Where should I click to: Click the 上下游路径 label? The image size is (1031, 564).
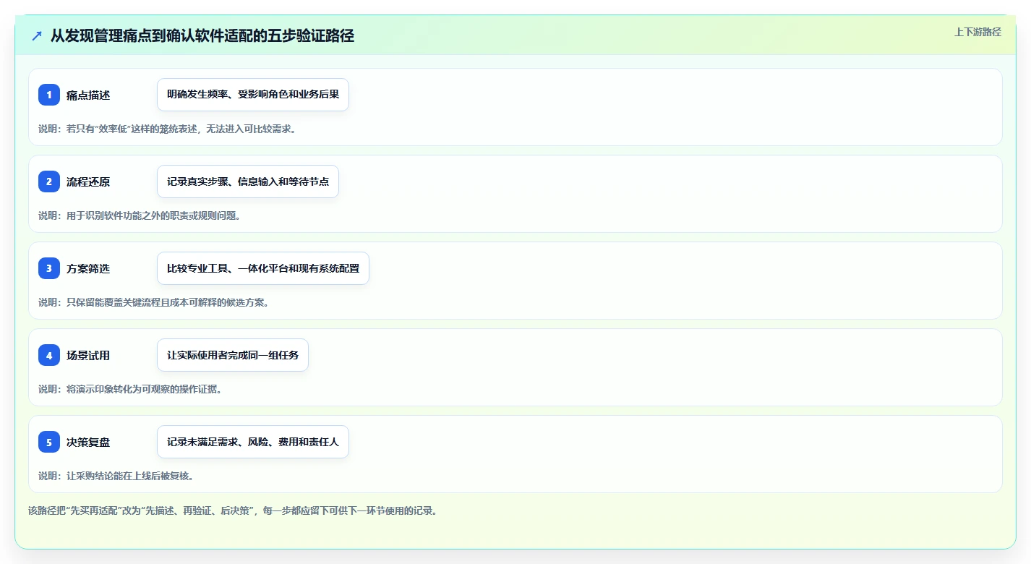[977, 32]
